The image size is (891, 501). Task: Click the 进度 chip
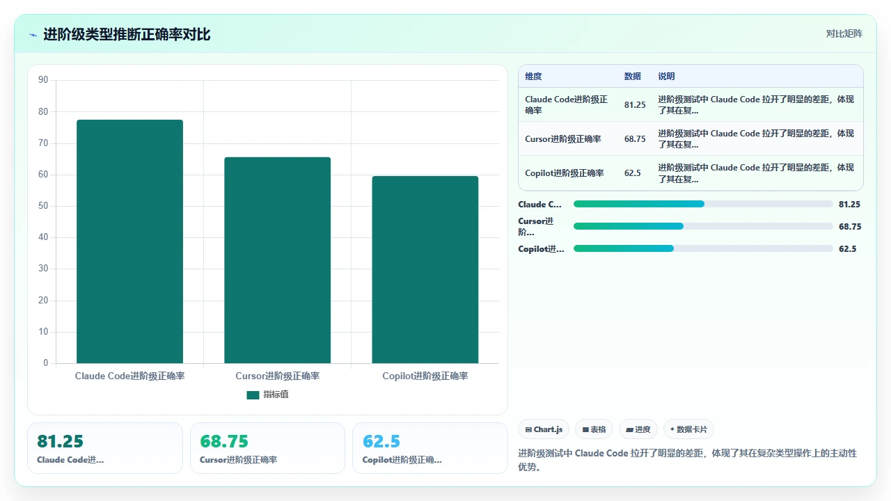coord(638,429)
